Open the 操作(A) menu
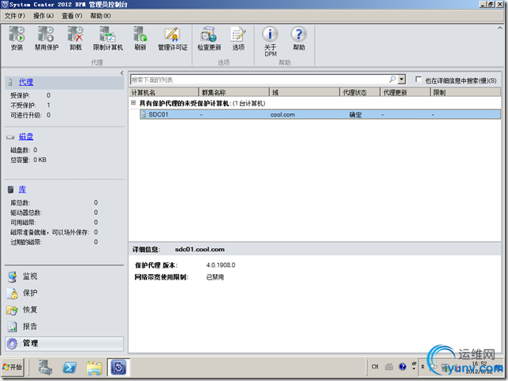 pos(43,16)
